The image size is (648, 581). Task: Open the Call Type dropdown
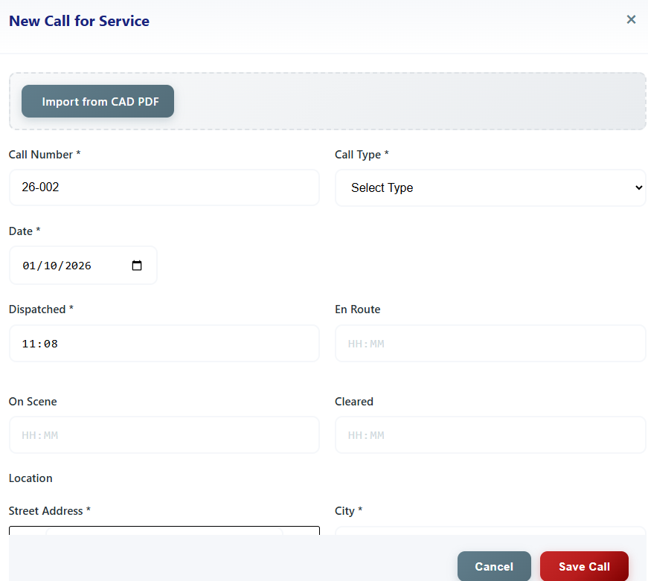pyautogui.click(x=490, y=187)
